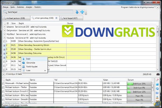Switch to the farid farjad (407) tab

click(x=71, y=18)
